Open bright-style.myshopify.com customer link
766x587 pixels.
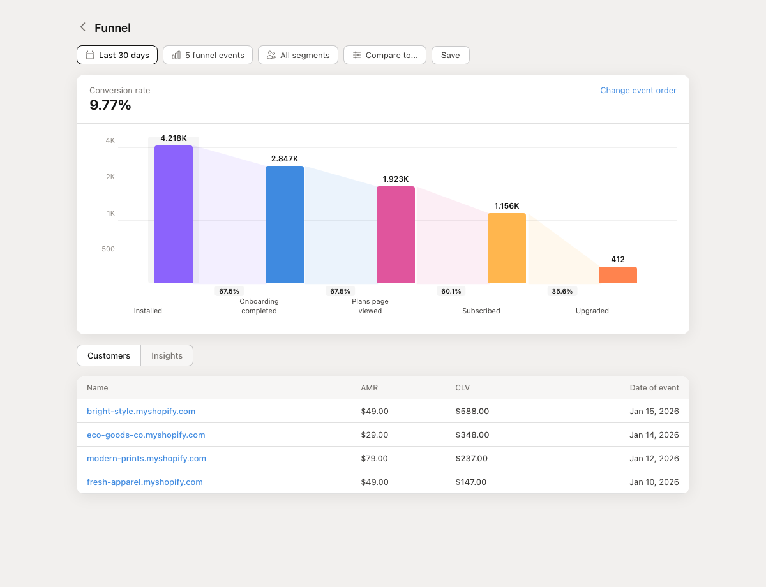coord(141,411)
